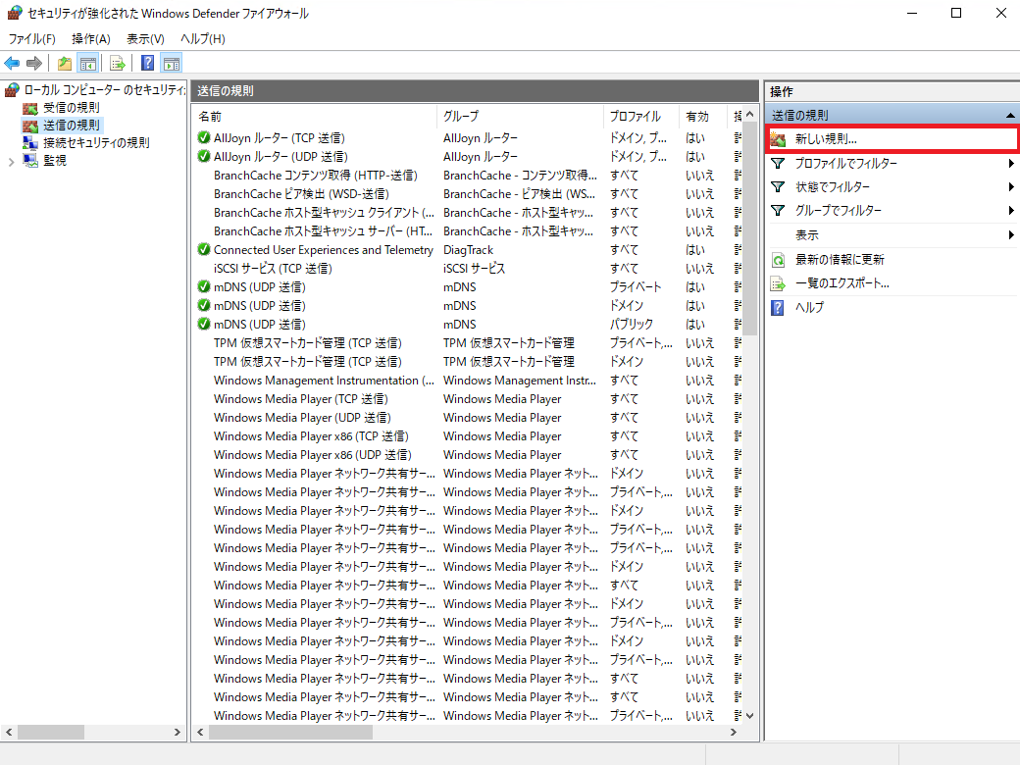Image resolution: width=1020 pixels, height=765 pixels.
Task: Sort by the 有効 column header
Action: point(704,117)
